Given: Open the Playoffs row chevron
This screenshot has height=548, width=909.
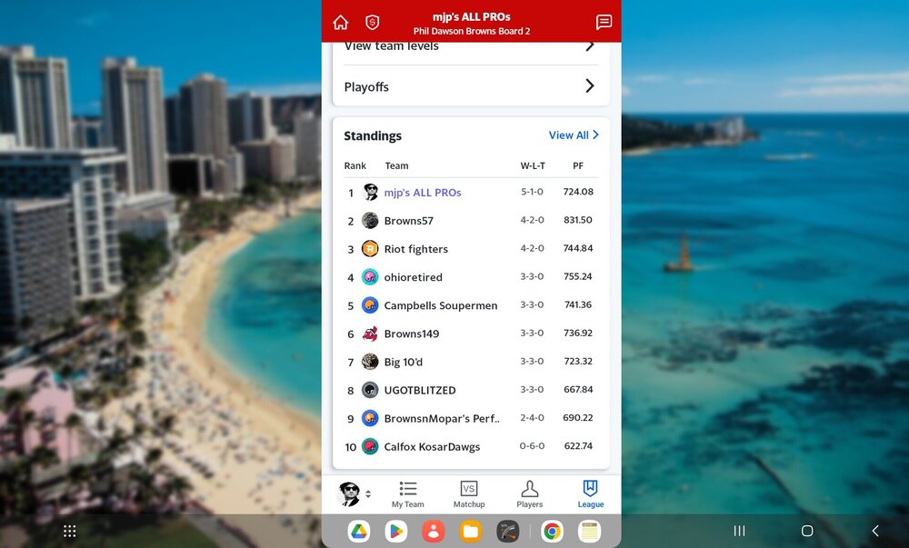Looking at the screenshot, I should [590, 86].
